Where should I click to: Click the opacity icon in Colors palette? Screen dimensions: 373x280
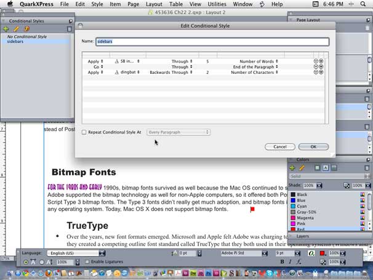click(x=347, y=186)
